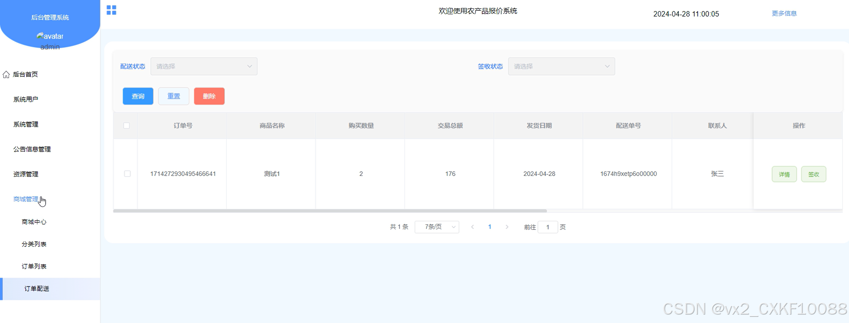Click the 176 total amount cell
The width and height of the screenshot is (849, 323).
[x=450, y=174]
